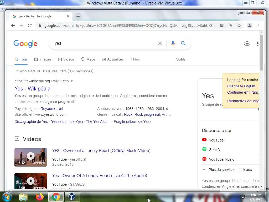Screen dimensions: 269x202
Task: Click Change to English
Action: point(241,86)
